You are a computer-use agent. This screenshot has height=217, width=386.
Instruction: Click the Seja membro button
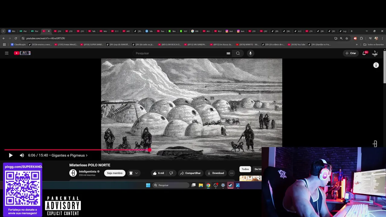click(115, 173)
